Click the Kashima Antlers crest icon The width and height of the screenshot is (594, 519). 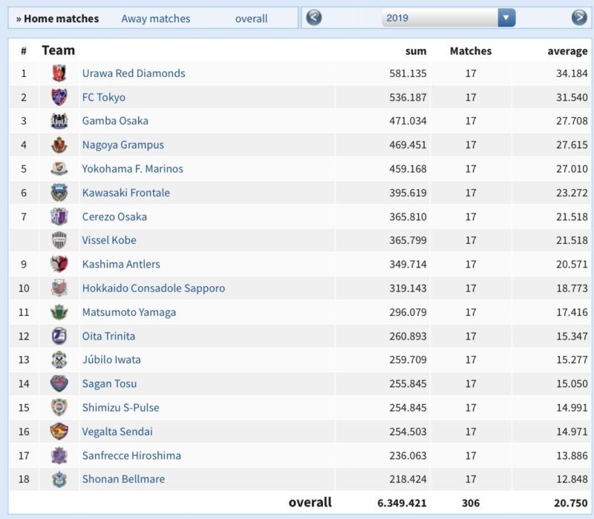pos(59,264)
